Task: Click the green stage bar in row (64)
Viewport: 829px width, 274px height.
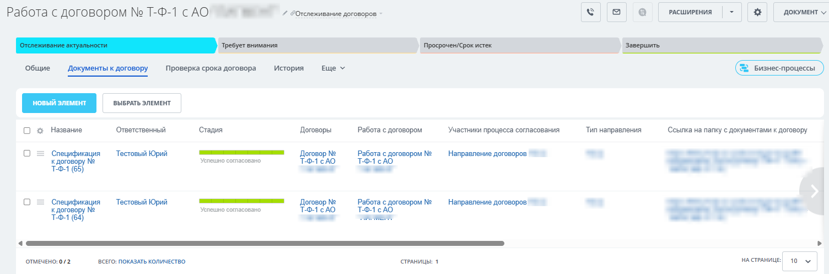Action: coord(241,201)
